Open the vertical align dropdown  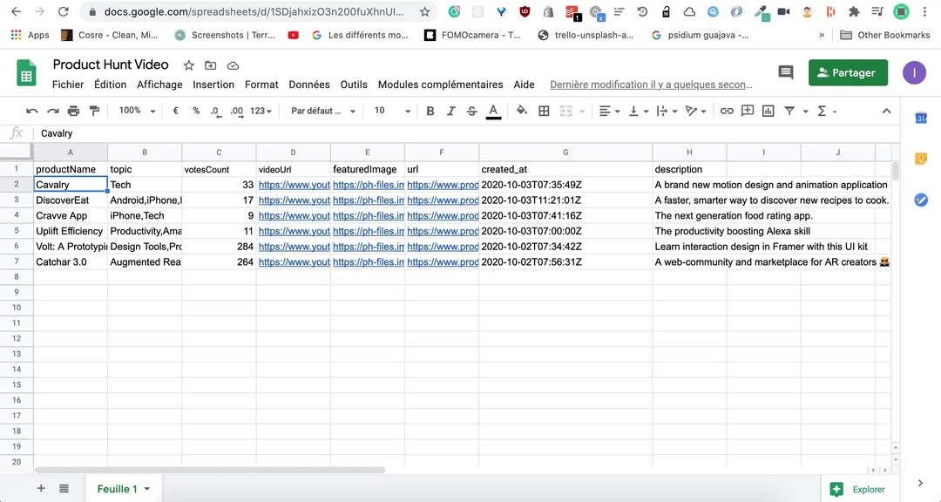(638, 111)
